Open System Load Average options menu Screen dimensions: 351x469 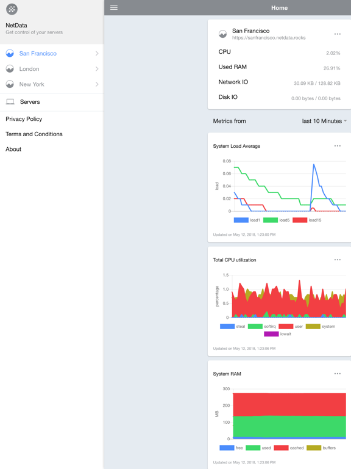pyautogui.click(x=337, y=146)
